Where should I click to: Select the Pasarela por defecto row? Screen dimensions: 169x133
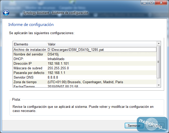[84, 73]
